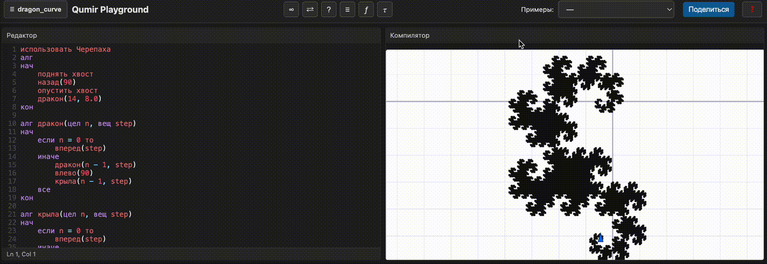Viewport: 767px width, 264px height.
Task: Select the Компилятор panel header
Action: click(x=409, y=35)
